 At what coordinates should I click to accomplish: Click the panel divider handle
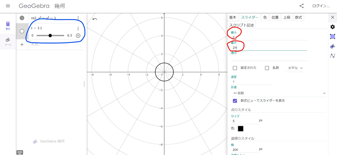[x=84, y=84]
